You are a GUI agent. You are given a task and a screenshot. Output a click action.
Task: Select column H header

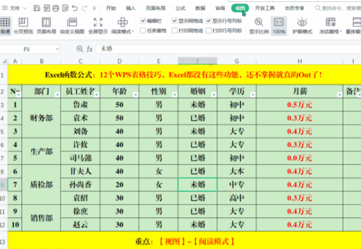[300, 61]
